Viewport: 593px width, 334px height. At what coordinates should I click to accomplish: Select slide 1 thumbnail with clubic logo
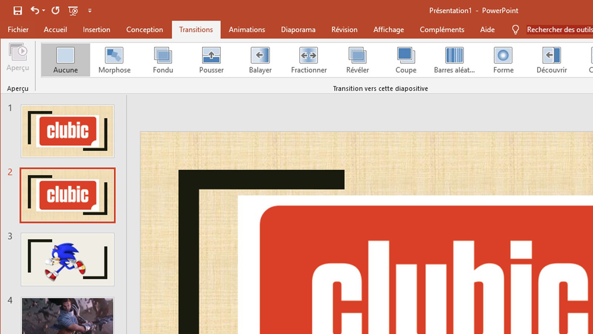coord(67,131)
